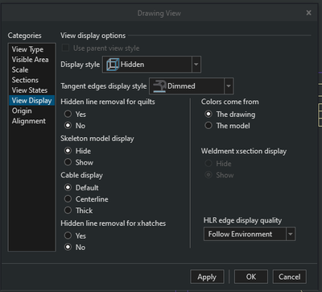Pick colors from The model
This screenshot has width=322, height=292.
(x=208, y=125)
